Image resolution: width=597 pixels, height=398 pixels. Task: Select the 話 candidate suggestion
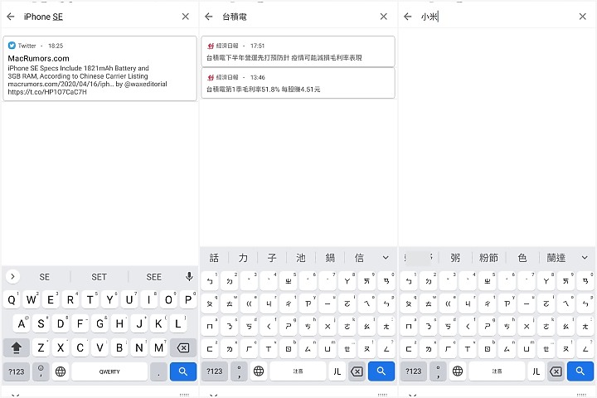pyautogui.click(x=214, y=258)
